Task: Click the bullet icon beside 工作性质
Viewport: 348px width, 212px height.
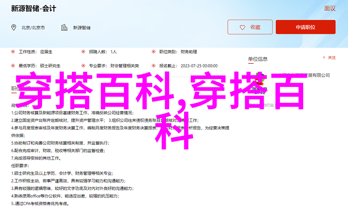Action: (x=13, y=52)
